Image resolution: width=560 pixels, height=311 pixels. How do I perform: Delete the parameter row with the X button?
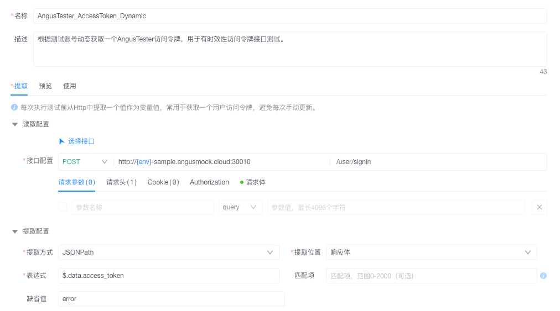(x=540, y=207)
